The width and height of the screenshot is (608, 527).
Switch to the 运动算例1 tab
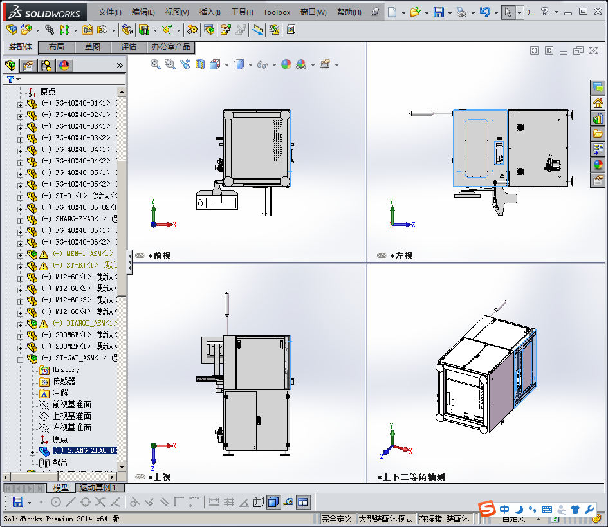tap(100, 488)
